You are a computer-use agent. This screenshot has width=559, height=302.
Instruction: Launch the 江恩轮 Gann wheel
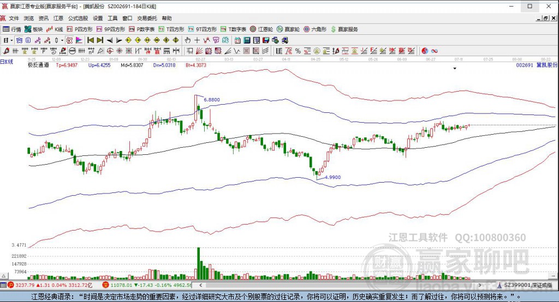tap(261, 29)
